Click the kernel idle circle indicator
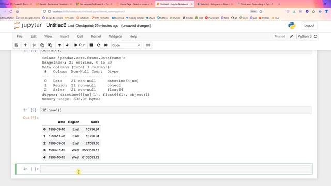 315,36
